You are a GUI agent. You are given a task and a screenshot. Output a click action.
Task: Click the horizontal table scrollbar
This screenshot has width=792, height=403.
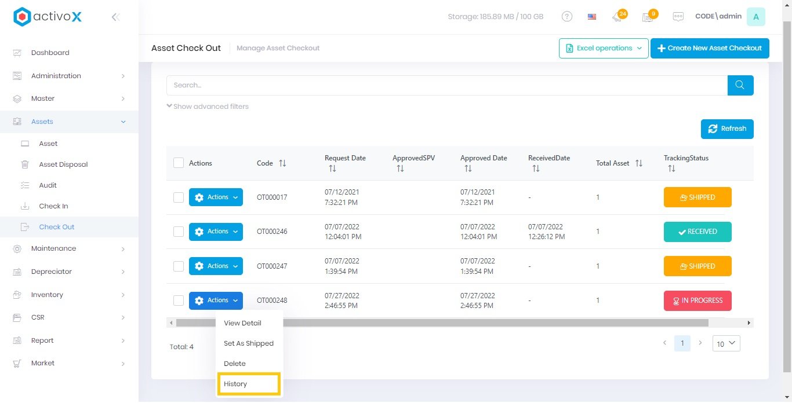(442, 323)
